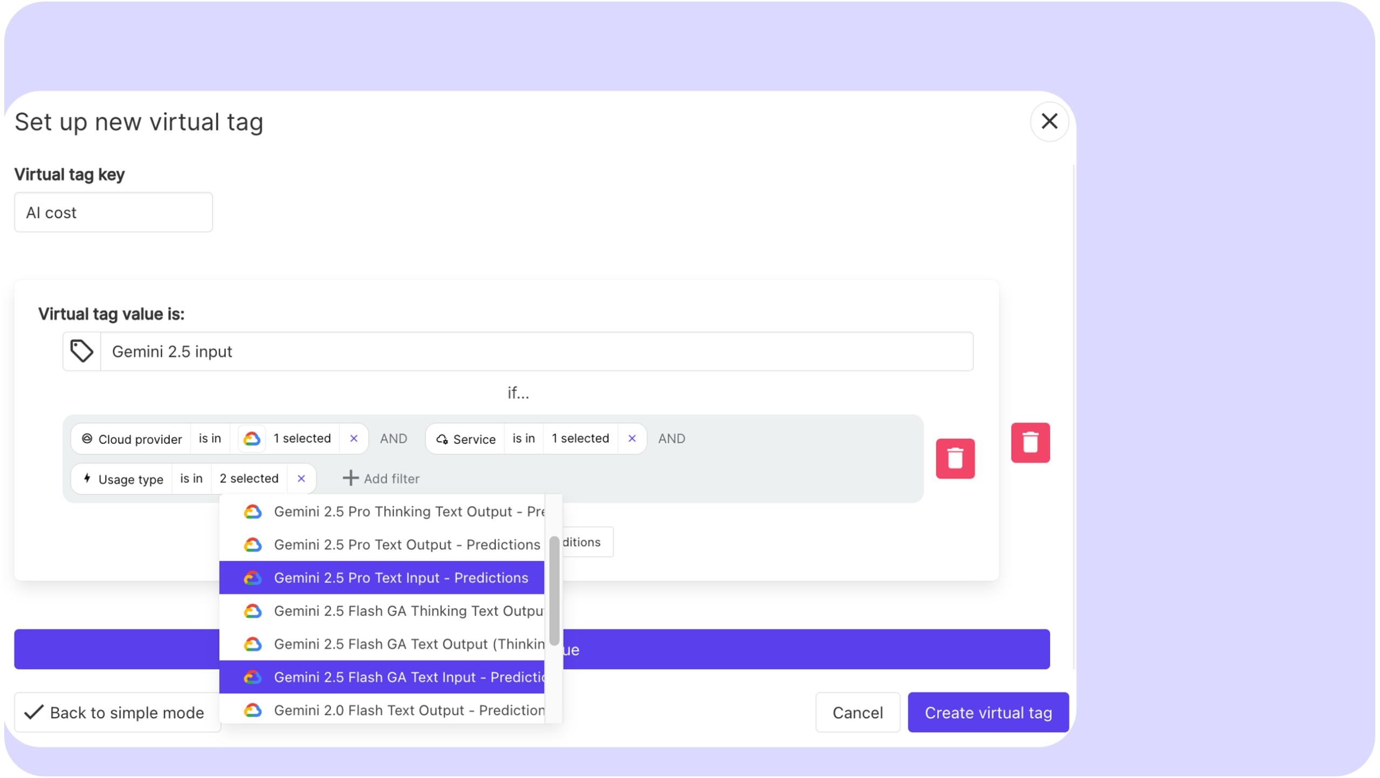Open the 'is in' operator dropdown for Cloud provider
The height and width of the screenshot is (778, 1380).
(x=210, y=438)
